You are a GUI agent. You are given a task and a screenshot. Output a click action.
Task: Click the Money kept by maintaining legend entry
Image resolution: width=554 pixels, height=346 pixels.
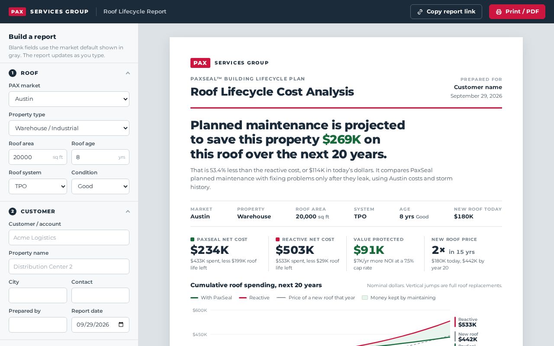399,298
